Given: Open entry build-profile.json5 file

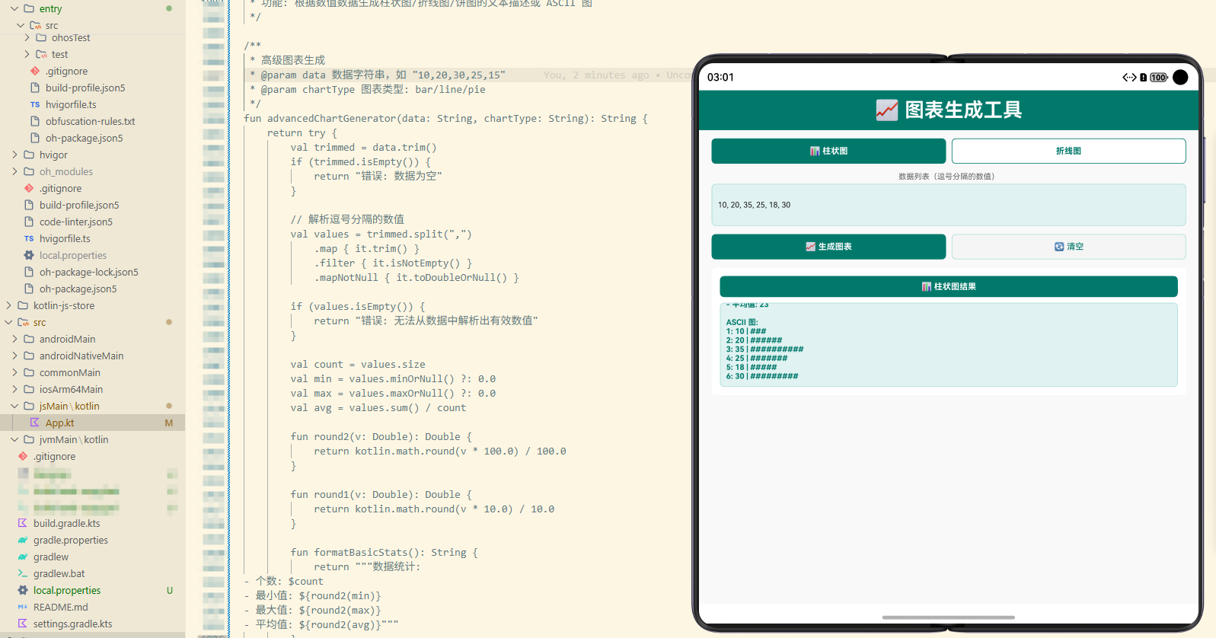Looking at the screenshot, I should pos(85,88).
